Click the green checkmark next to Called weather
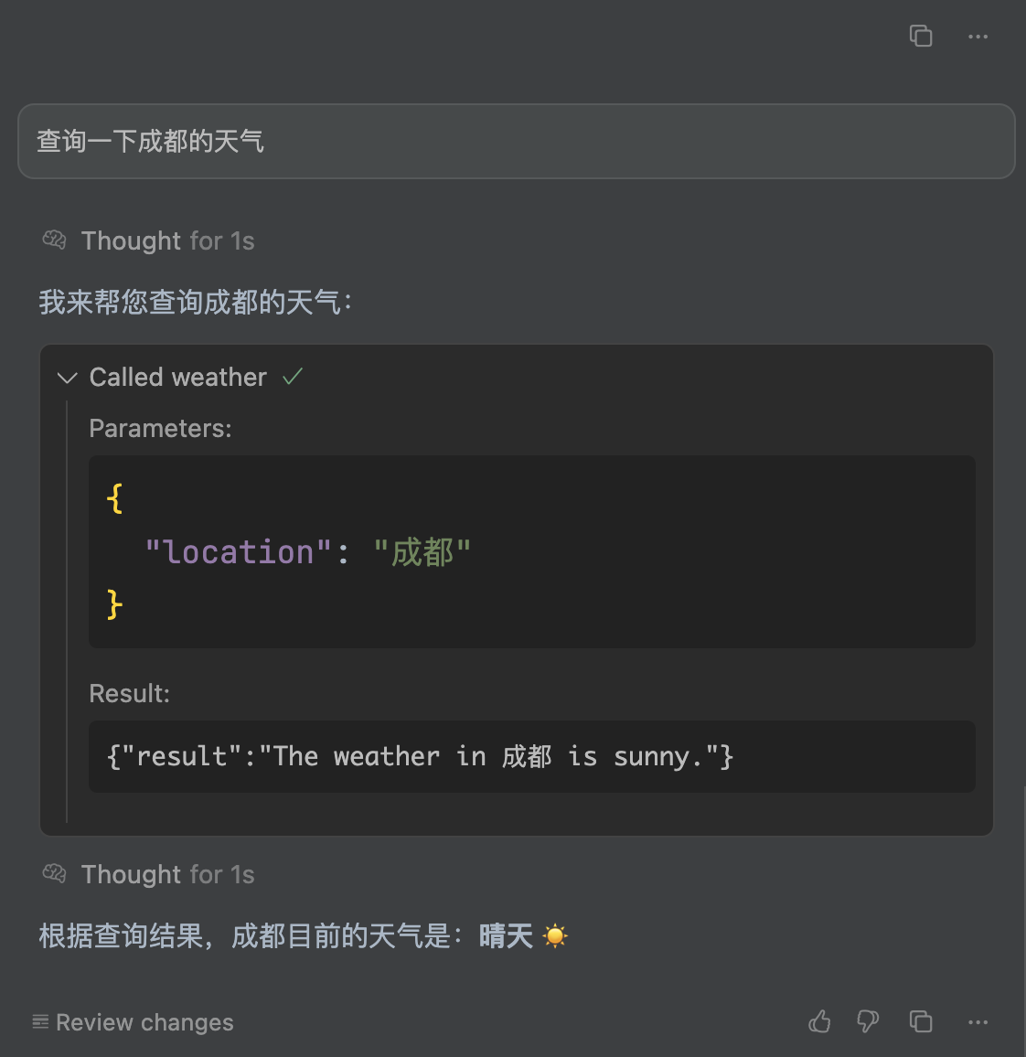The width and height of the screenshot is (1026, 1057). pyautogui.click(x=292, y=376)
